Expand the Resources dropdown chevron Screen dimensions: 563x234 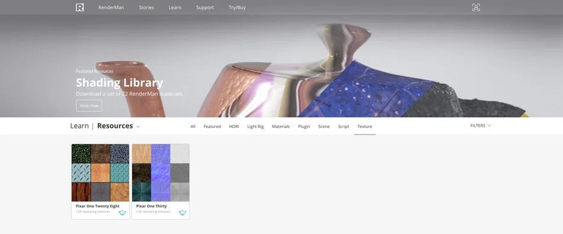(x=138, y=127)
